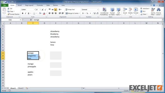Open Cell Styles gallery
The image size is (165, 93).
tap(119, 12)
